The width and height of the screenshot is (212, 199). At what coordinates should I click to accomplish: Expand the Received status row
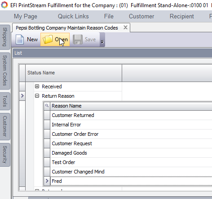37,87
